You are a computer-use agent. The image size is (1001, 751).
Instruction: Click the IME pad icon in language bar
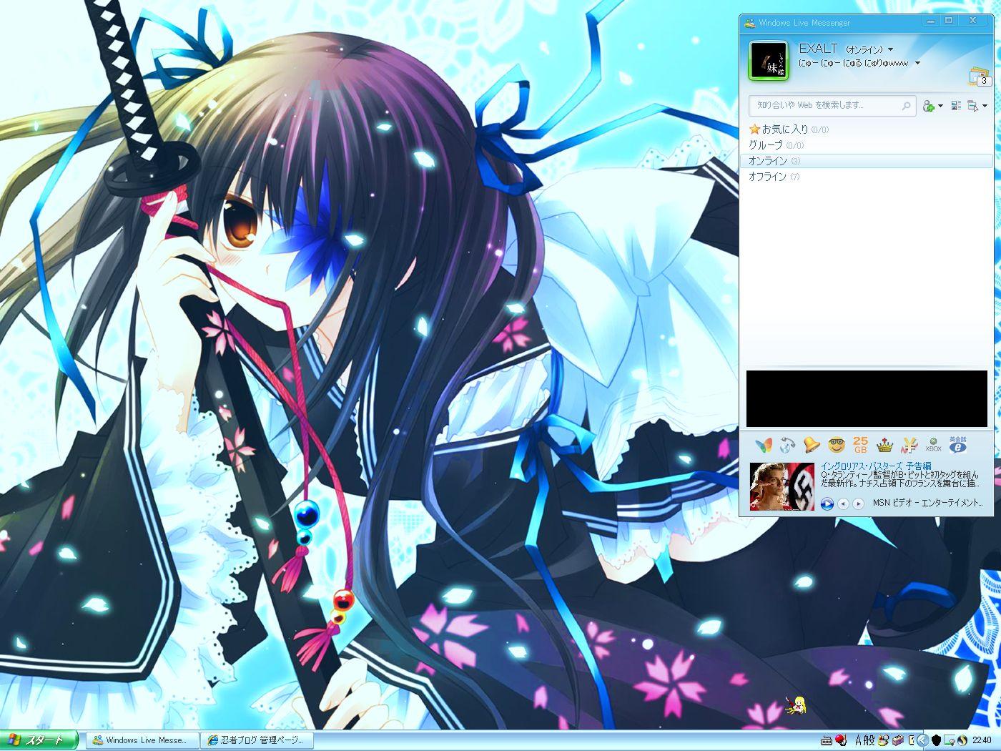(884, 740)
